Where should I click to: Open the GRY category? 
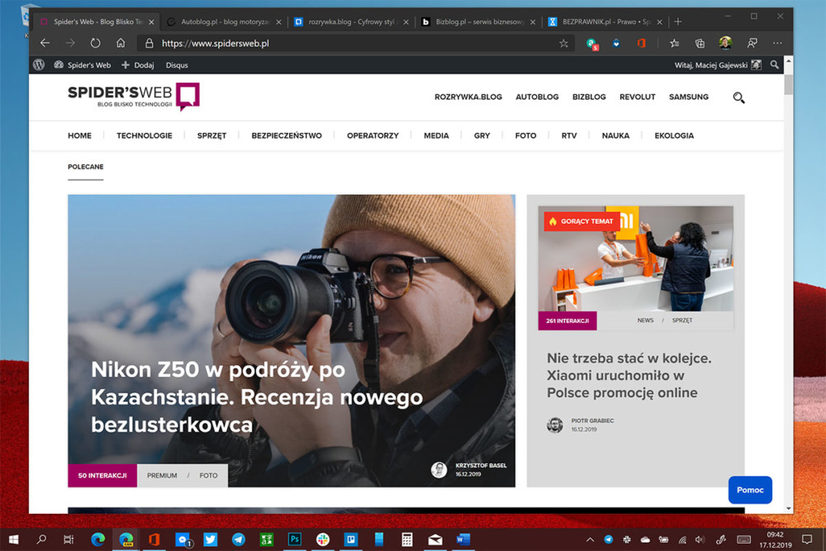[482, 135]
